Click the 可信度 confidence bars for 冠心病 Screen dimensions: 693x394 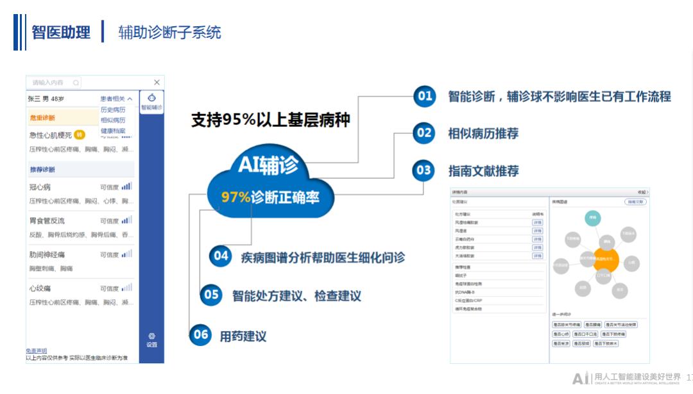pyautogui.click(x=126, y=186)
